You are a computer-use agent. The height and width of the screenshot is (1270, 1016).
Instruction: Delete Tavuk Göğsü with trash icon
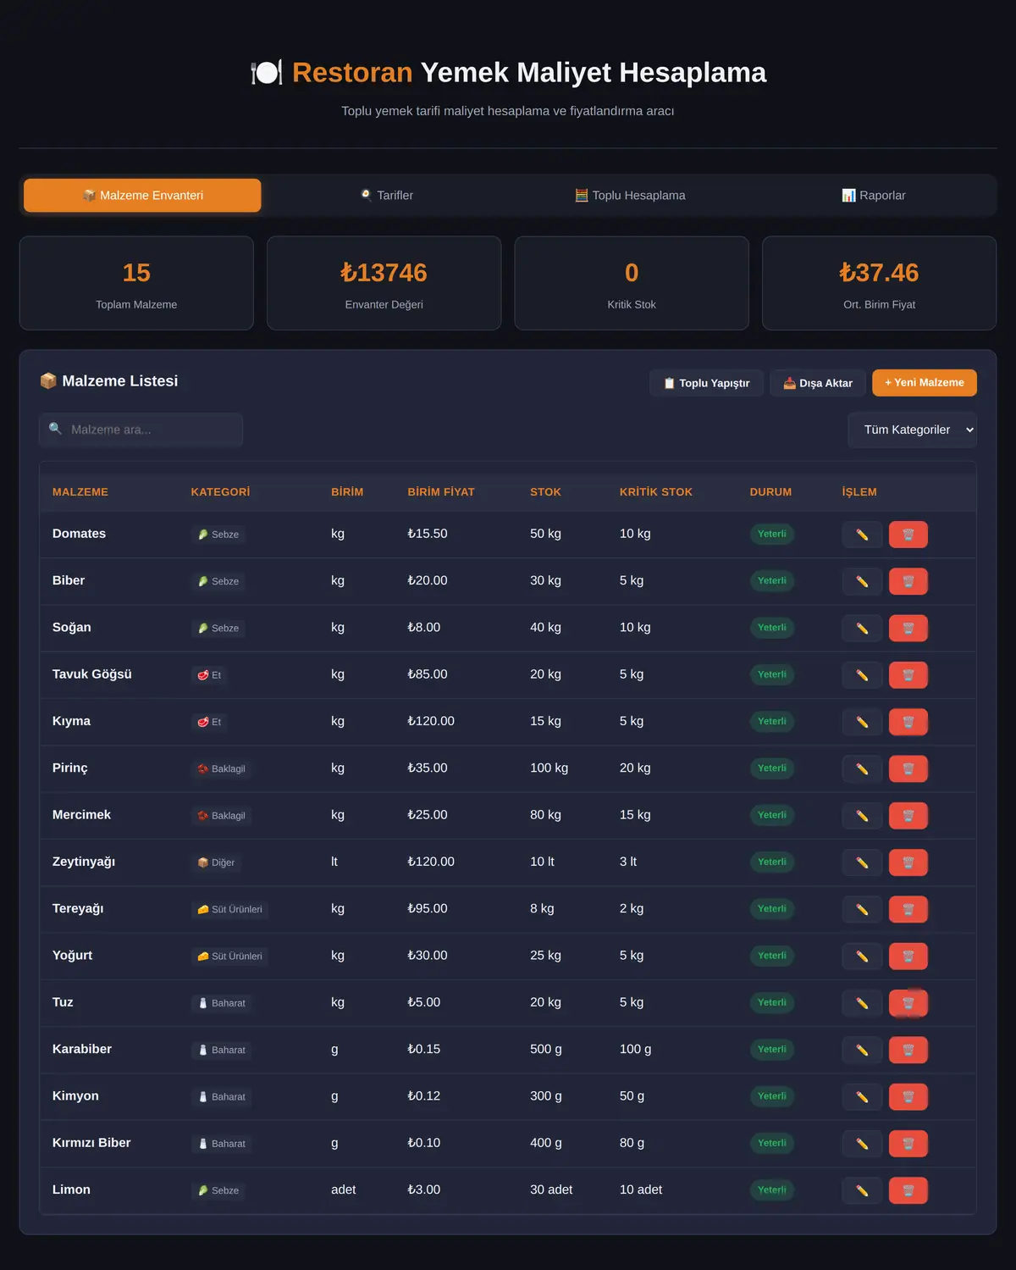click(x=908, y=675)
